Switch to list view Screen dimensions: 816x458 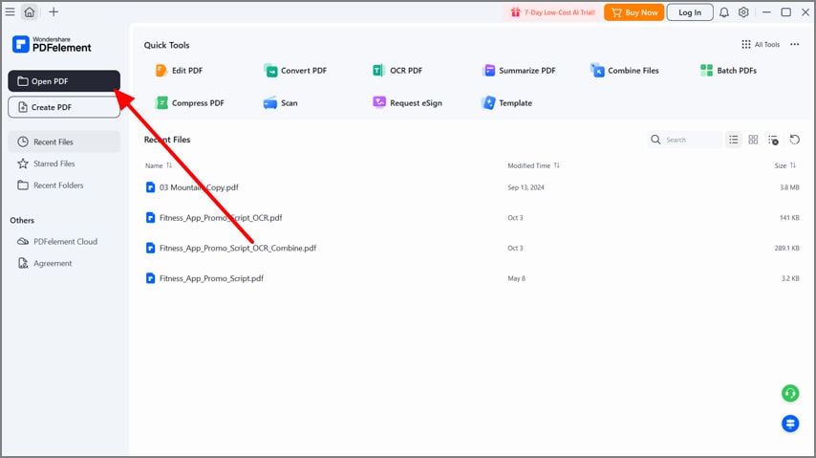pos(733,140)
